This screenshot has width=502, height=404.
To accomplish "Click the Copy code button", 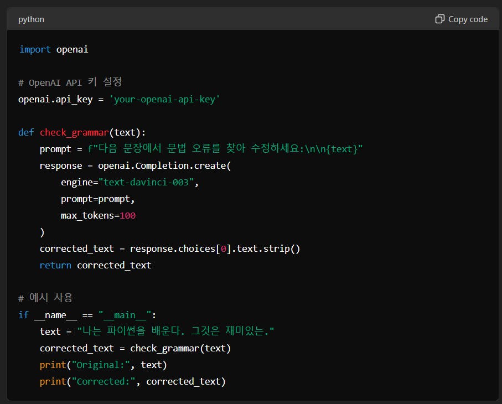I will pos(462,19).
